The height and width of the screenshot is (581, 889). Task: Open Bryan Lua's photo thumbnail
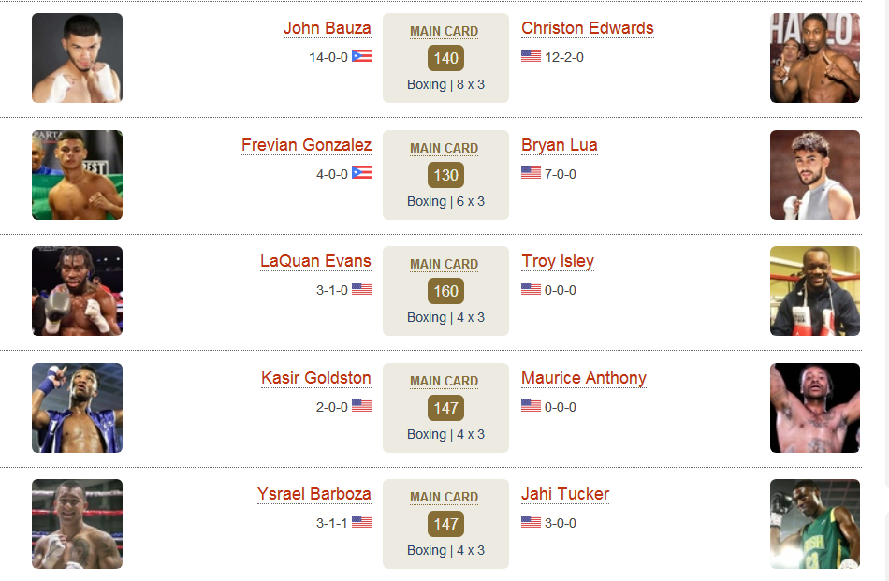815,175
